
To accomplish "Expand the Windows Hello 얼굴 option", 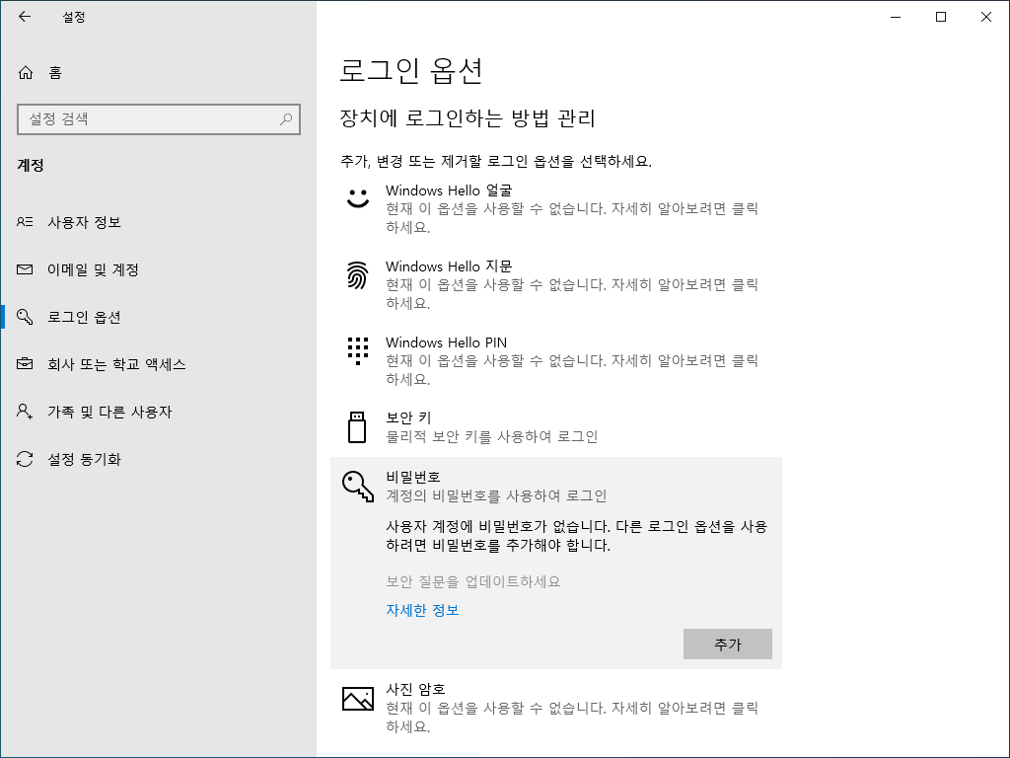I will pyautogui.click(x=556, y=209).
